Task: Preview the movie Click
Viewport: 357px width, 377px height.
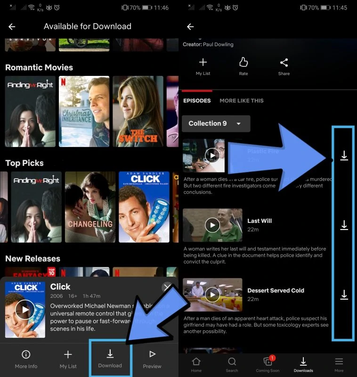Action: [x=152, y=360]
